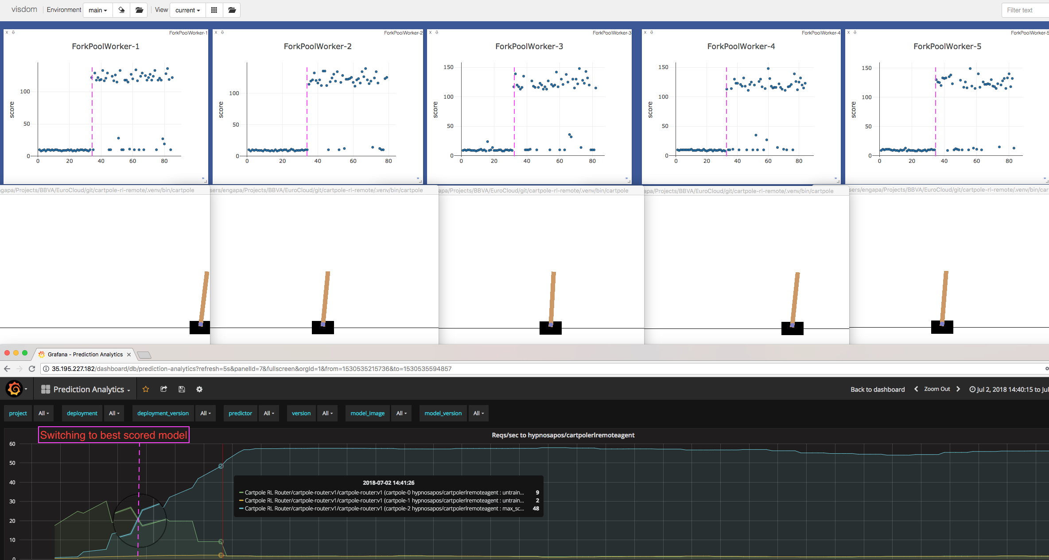This screenshot has height=560, width=1049.
Task: Open the model_version All dropdown
Action: click(478, 413)
